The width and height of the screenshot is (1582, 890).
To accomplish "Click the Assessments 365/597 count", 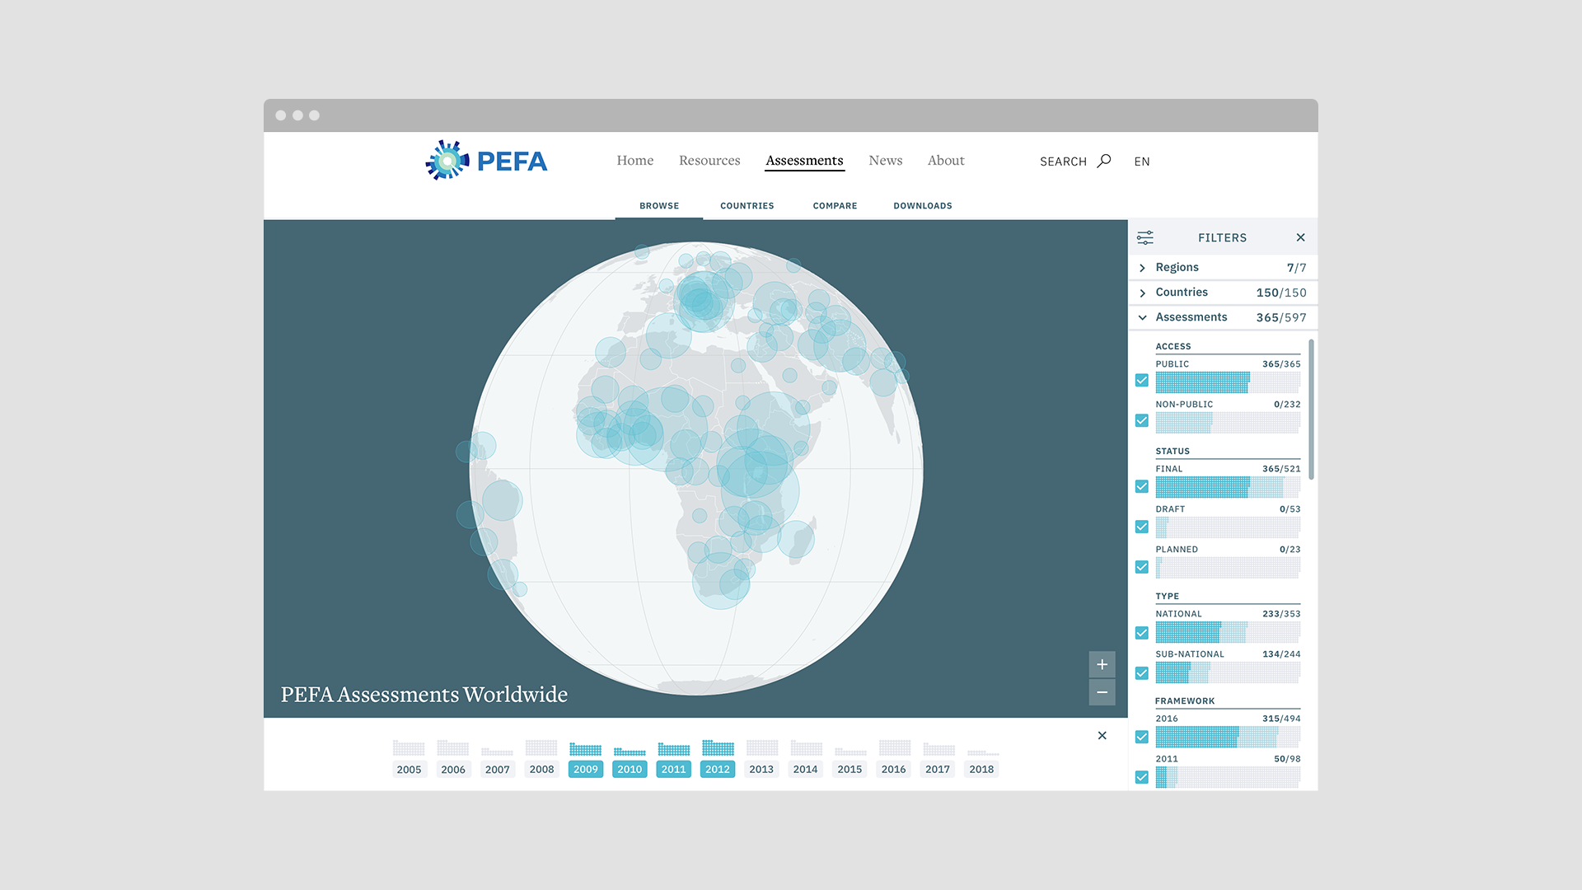I will [1281, 317].
